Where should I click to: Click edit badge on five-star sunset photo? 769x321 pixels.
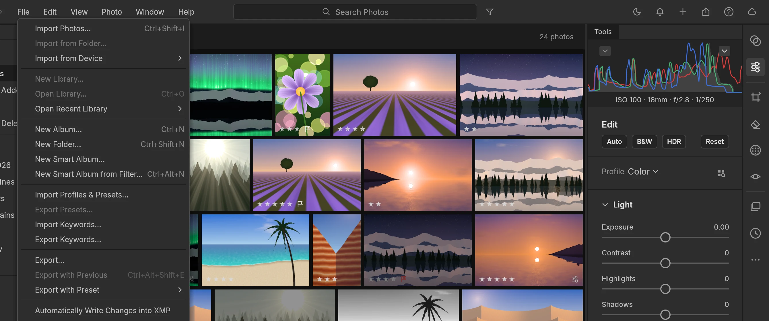coord(575,279)
